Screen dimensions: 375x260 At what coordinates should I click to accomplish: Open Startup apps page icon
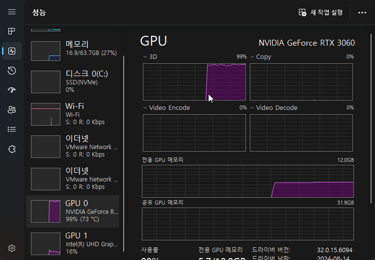click(12, 90)
